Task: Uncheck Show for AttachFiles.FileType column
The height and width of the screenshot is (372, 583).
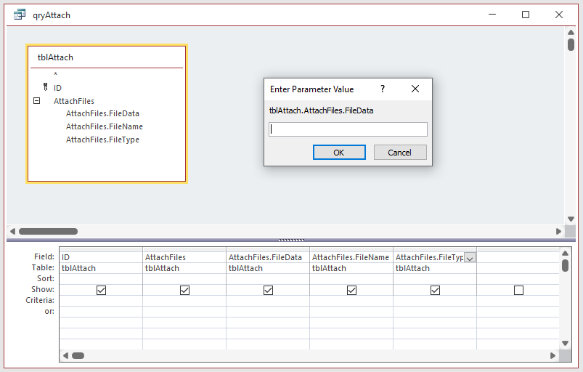Action: [x=435, y=290]
